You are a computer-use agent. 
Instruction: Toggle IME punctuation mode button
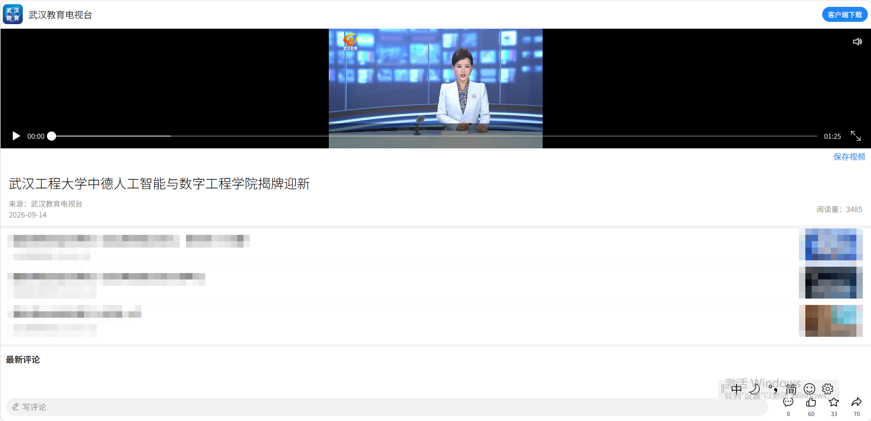pos(773,389)
